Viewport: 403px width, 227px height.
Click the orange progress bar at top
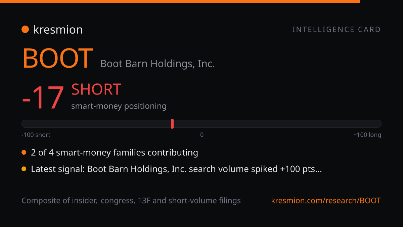click(180, 1)
